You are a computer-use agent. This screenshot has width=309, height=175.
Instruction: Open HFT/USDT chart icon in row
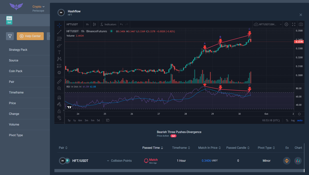point(298,161)
